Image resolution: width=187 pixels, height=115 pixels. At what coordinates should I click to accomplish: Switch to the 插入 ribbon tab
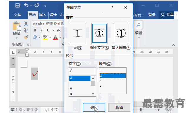(43, 15)
